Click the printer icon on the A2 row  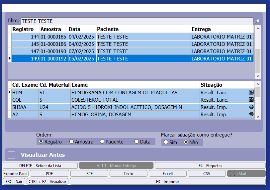(251, 114)
